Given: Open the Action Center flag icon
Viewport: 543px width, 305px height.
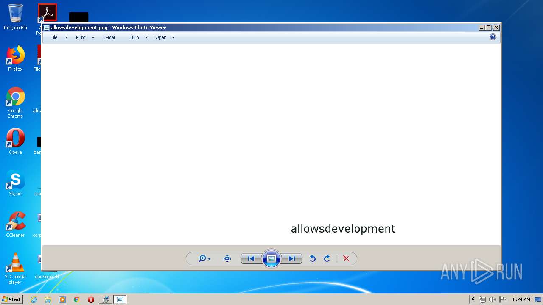Looking at the screenshot, I should click(503, 299).
